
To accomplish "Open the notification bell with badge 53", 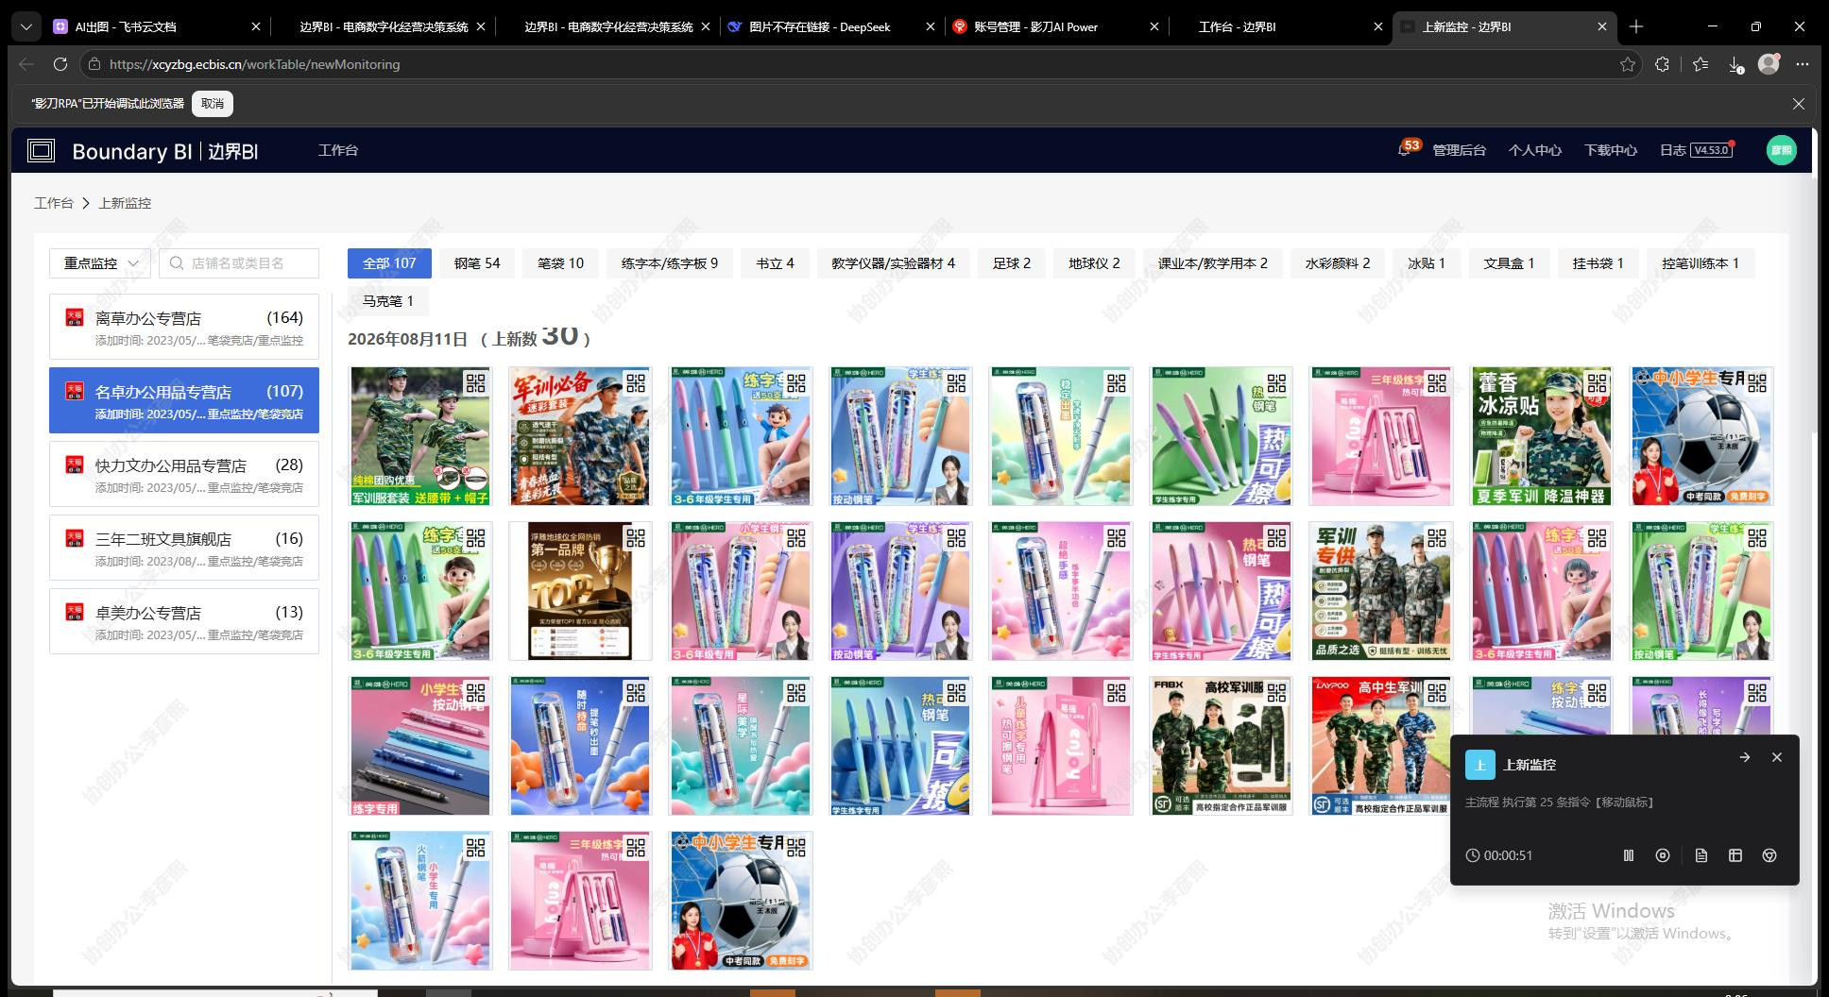I will pyautogui.click(x=1405, y=150).
